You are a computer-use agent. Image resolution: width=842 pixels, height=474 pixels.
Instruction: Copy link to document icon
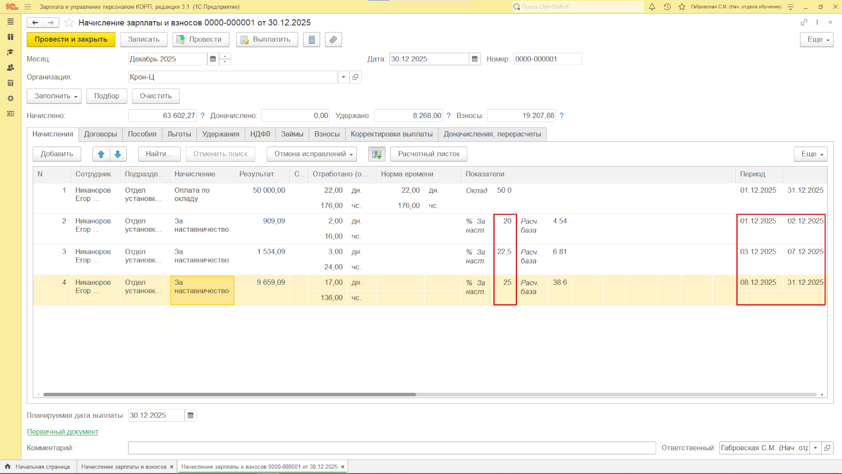(x=804, y=23)
